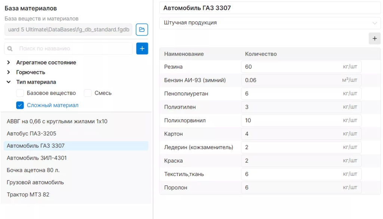Viewport: 383px width, 219px height.
Task: Click Полиэтилен row name
Action: (180, 107)
